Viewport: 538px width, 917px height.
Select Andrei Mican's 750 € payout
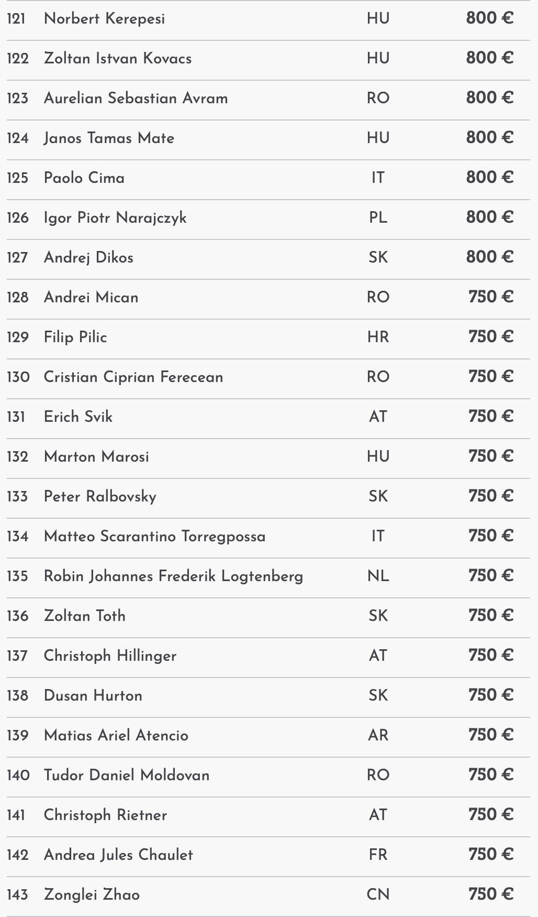coord(490,297)
